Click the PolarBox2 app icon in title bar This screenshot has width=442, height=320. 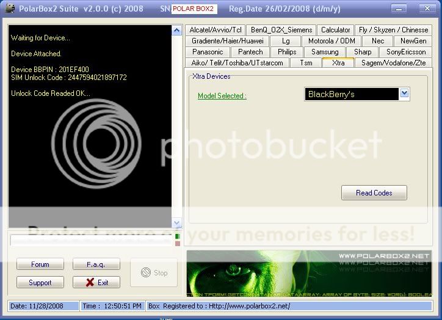(x=10, y=8)
